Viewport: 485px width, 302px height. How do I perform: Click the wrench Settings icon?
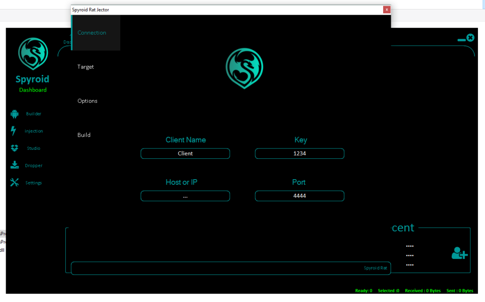14,183
